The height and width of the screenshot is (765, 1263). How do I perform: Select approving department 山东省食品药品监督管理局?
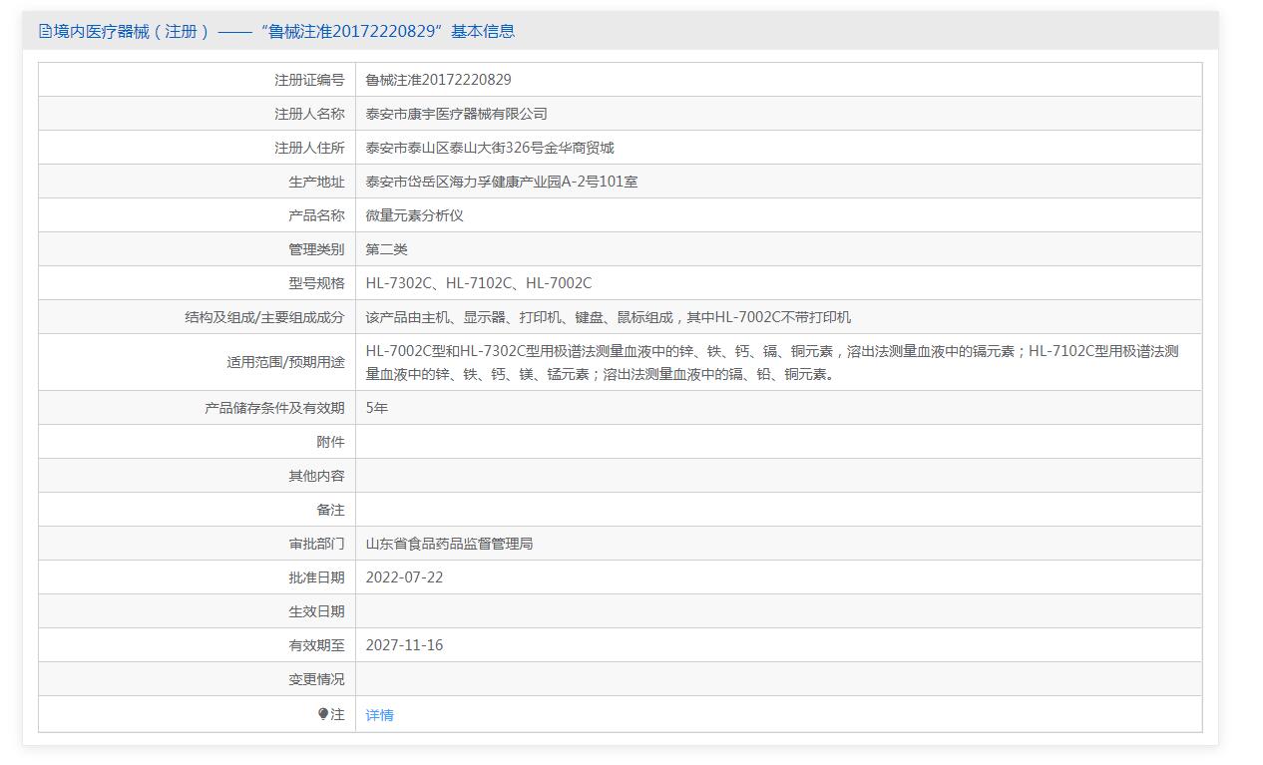click(450, 544)
